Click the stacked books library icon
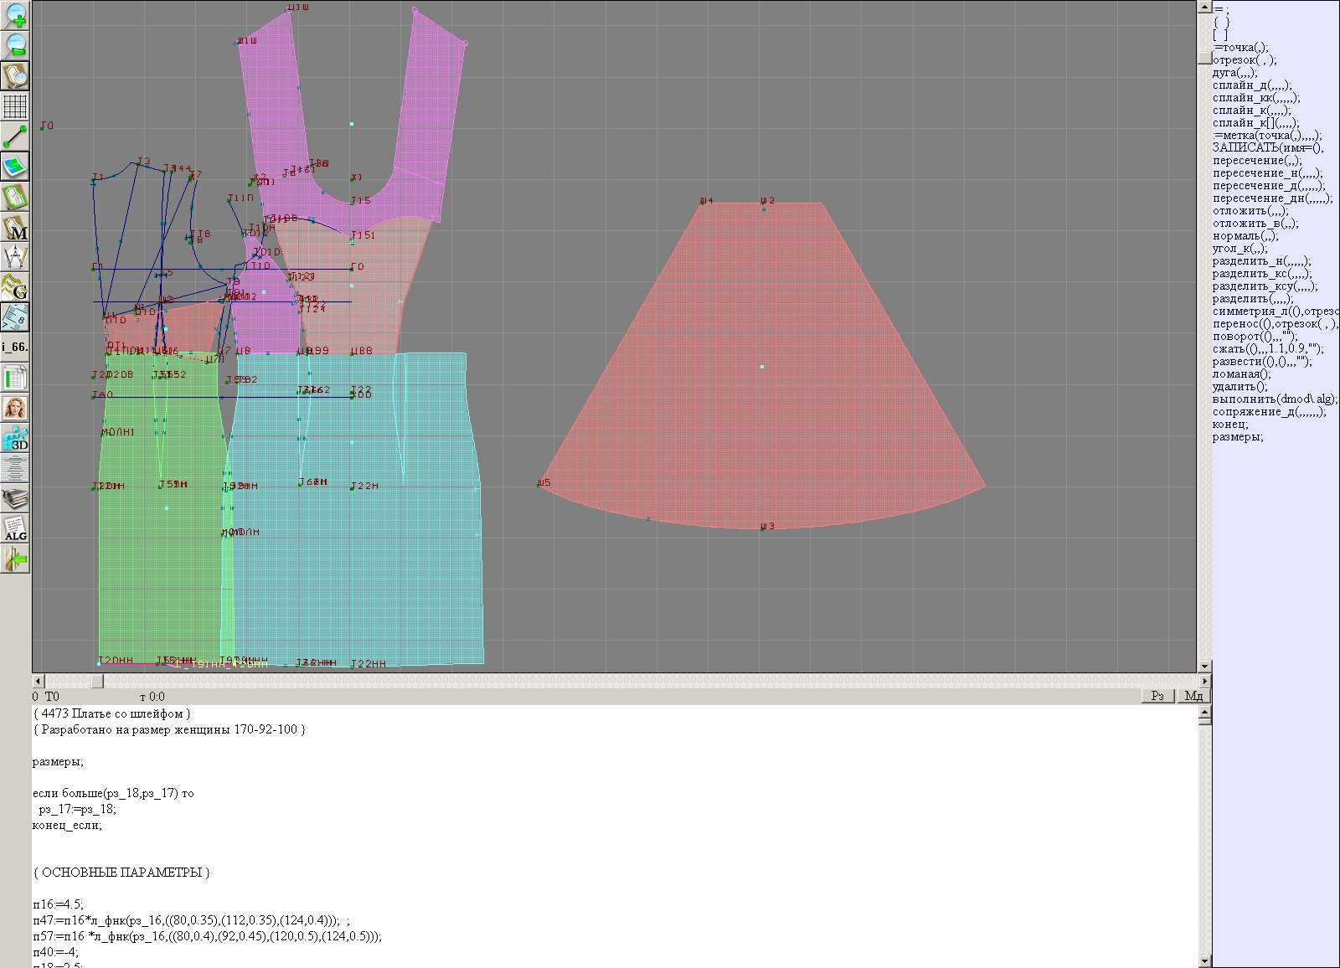1340x968 pixels. [x=15, y=499]
